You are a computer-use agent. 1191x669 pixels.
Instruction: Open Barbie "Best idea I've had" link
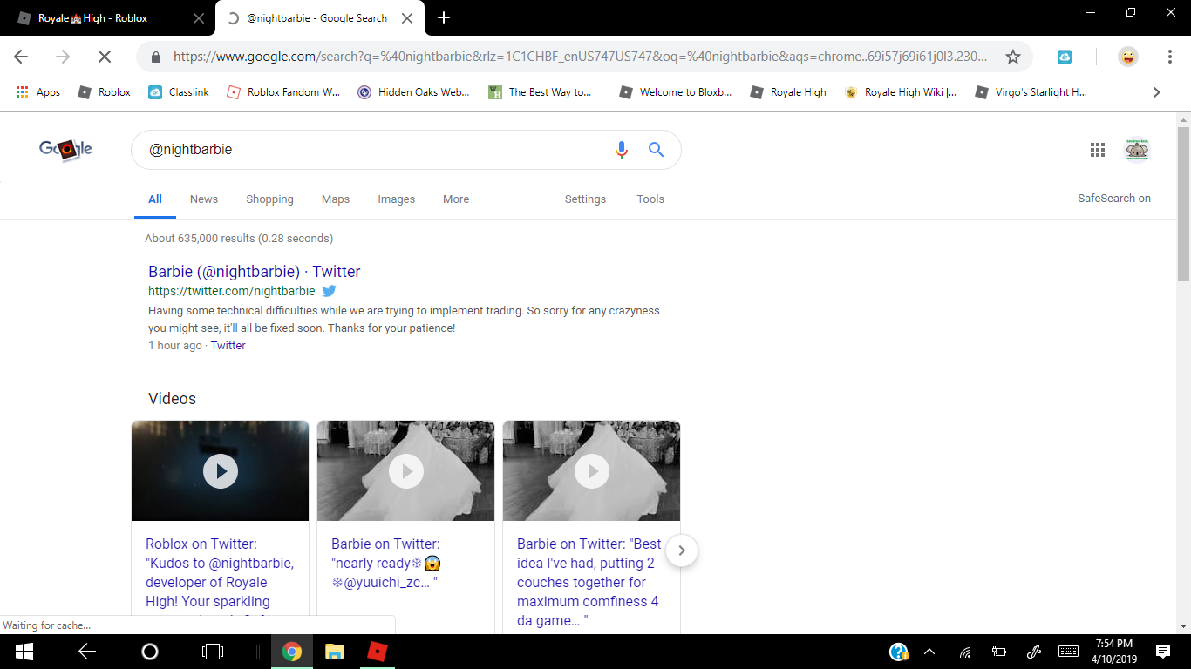point(589,582)
